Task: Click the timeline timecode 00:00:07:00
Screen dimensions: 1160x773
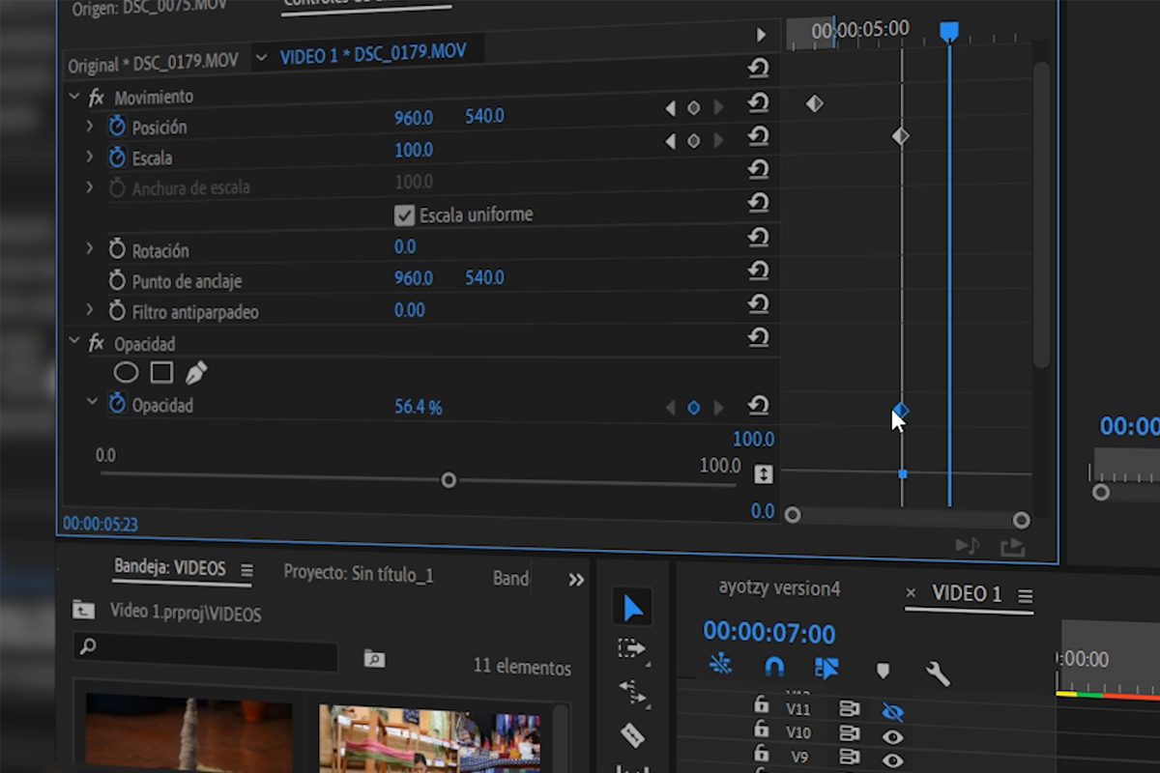Action: click(768, 633)
